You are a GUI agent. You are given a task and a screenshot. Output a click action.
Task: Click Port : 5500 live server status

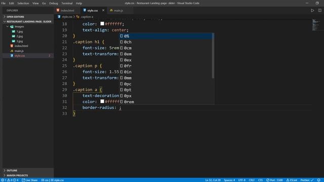[274, 180]
